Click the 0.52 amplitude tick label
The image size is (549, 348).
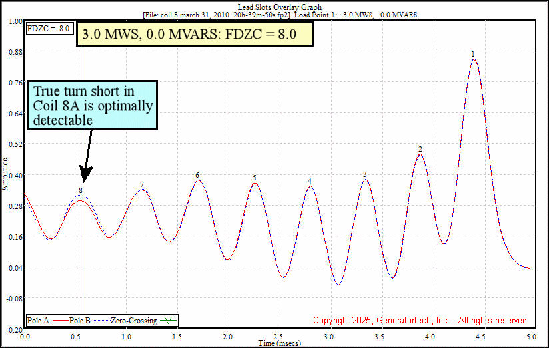tap(16, 144)
